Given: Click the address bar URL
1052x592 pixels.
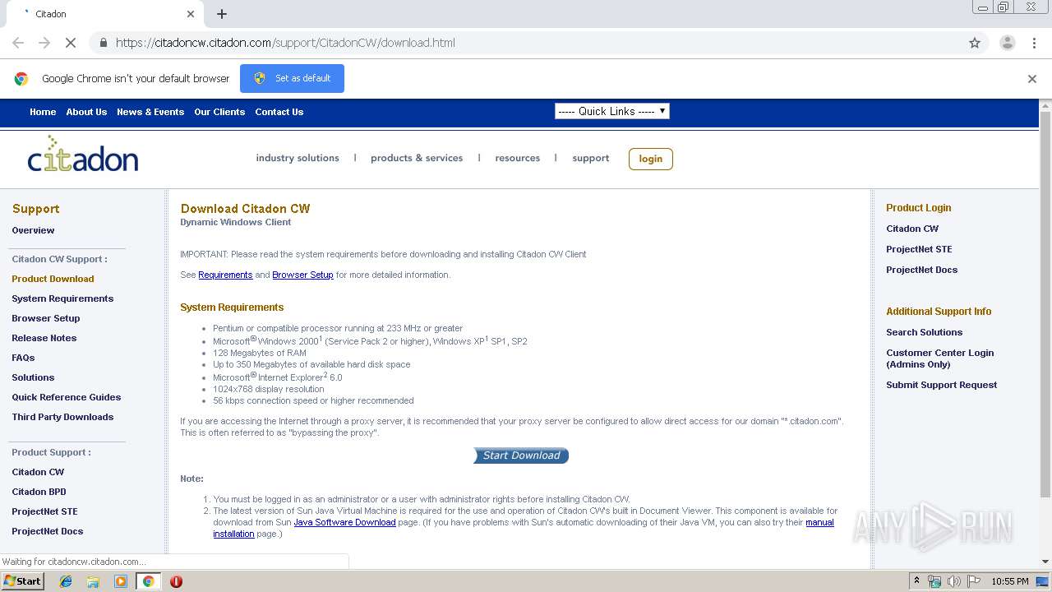Looking at the screenshot, I should point(285,43).
